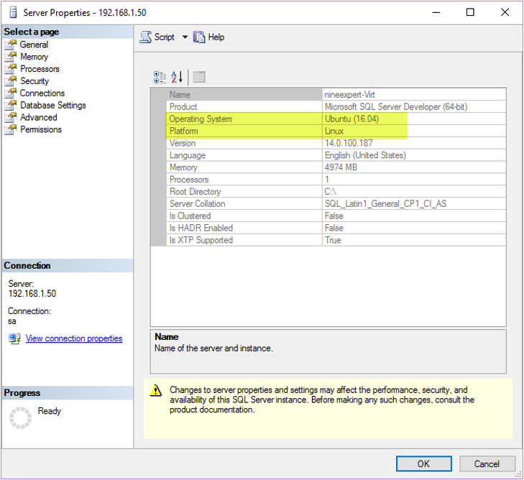Open the Database Settings page
The width and height of the screenshot is (524, 480).
tap(52, 106)
